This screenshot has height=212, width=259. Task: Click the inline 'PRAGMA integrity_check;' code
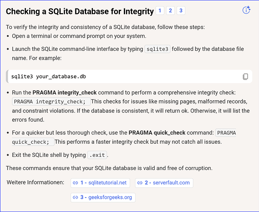pos(51,101)
